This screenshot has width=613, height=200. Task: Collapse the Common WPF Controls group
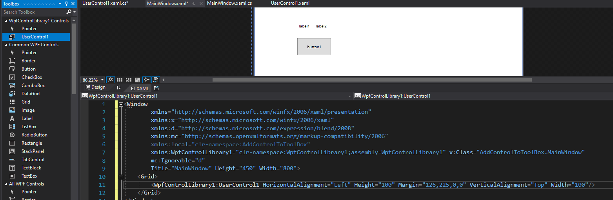click(6, 45)
